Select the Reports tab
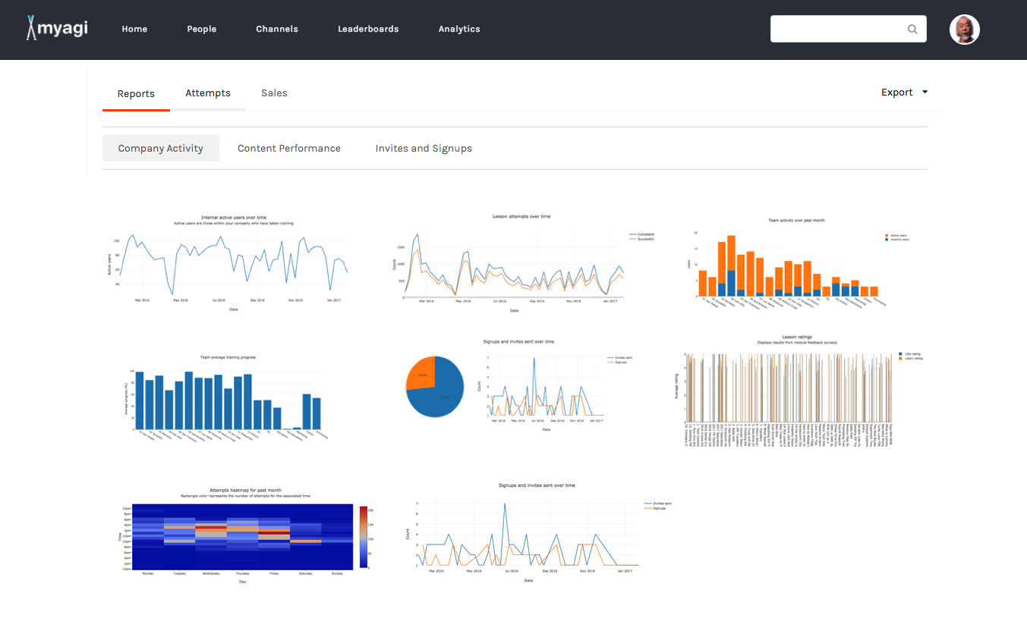Screen dimensions: 1027x637 click(136, 94)
